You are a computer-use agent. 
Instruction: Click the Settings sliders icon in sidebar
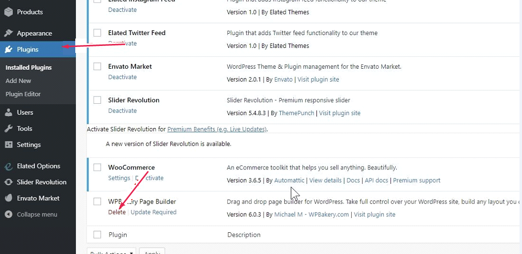coord(8,145)
